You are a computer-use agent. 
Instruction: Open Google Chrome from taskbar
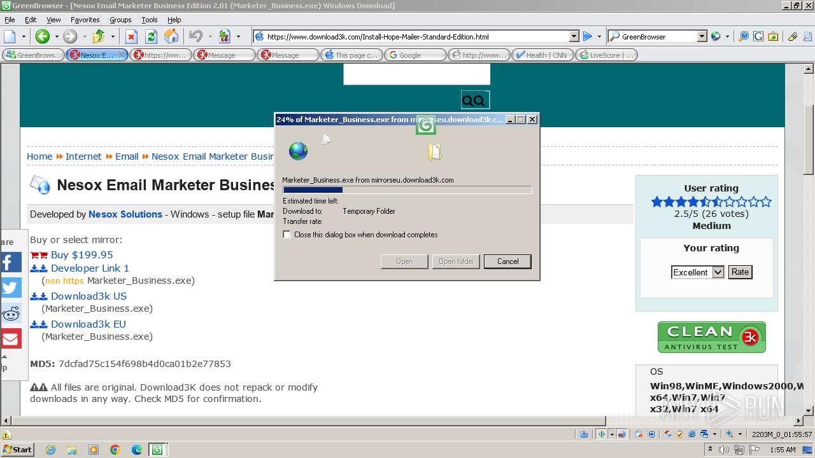(x=115, y=450)
